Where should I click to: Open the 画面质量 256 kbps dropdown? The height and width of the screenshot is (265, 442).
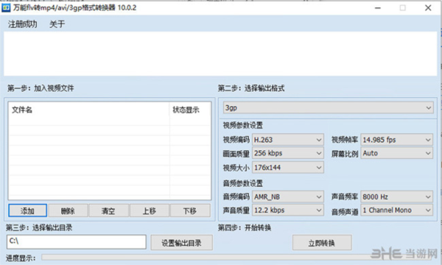click(288, 153)
